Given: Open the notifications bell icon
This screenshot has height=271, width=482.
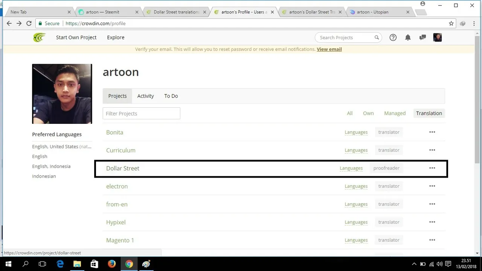Looking at the screenshot, I should point(408,37).
